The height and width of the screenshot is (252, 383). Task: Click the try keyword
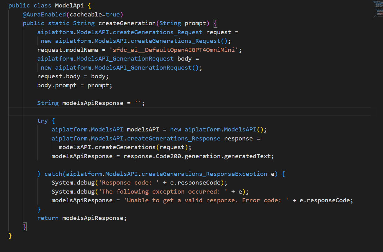pyautogui.click(x=42, y=121)
